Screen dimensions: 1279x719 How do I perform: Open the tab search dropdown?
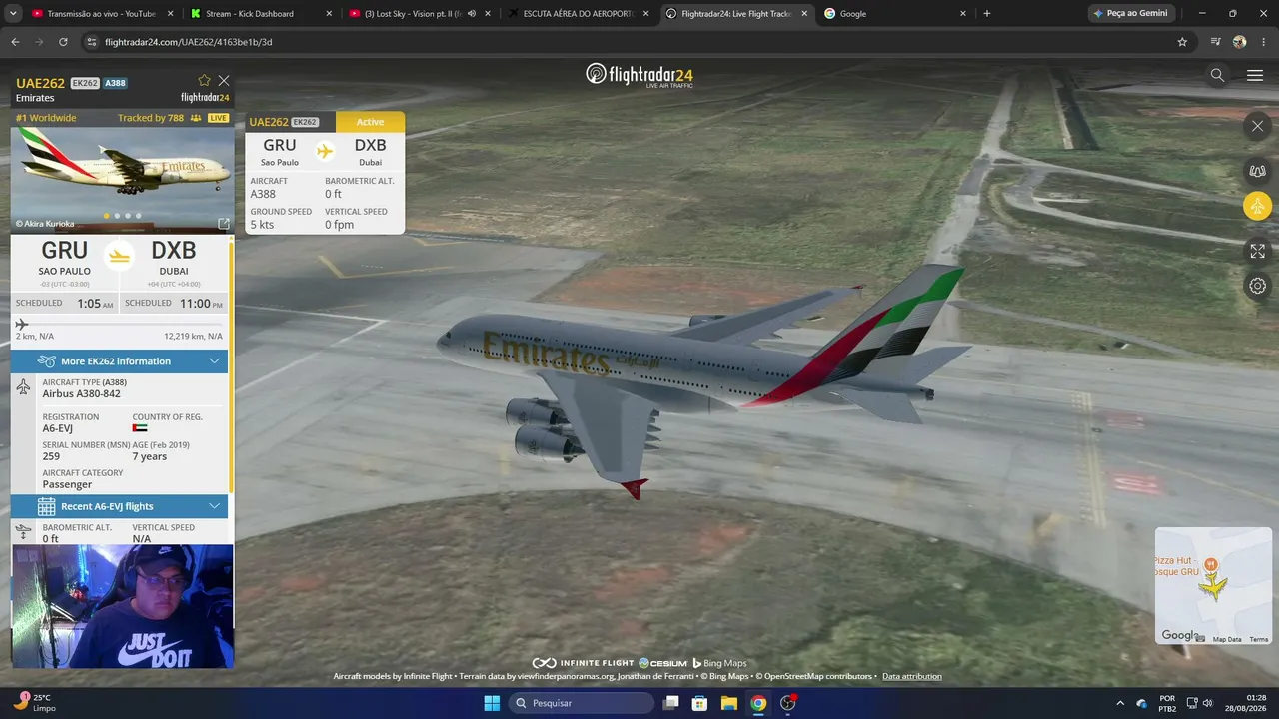(x=13, y=14)
